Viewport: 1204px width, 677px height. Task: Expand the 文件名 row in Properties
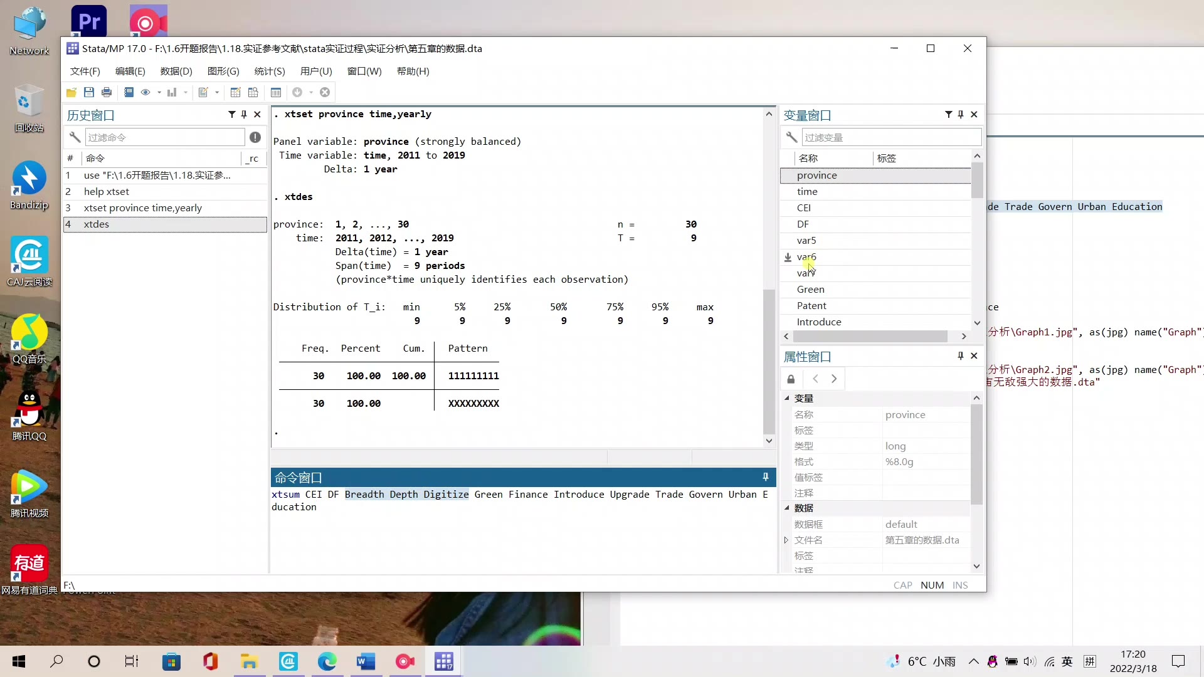[786, 540]
